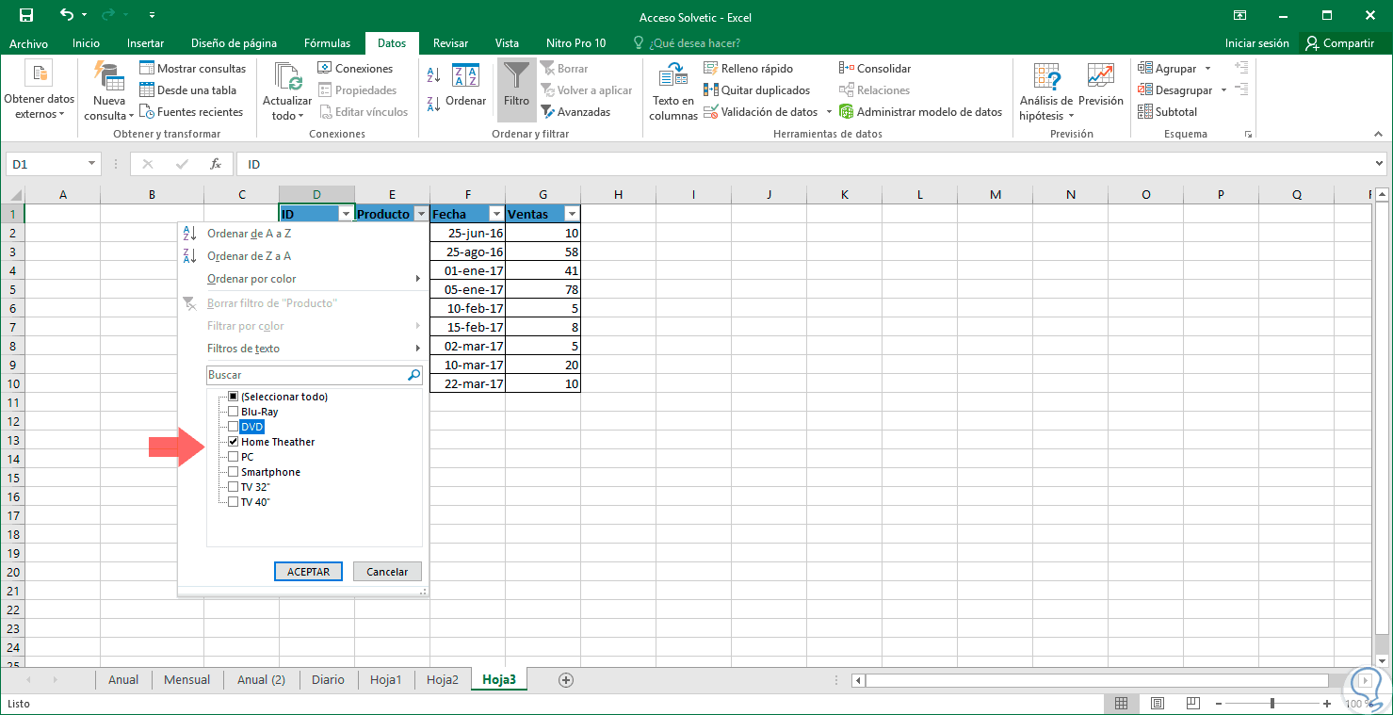Check the DVD filter checkbox
The image size is (1393, 715).
233,427
